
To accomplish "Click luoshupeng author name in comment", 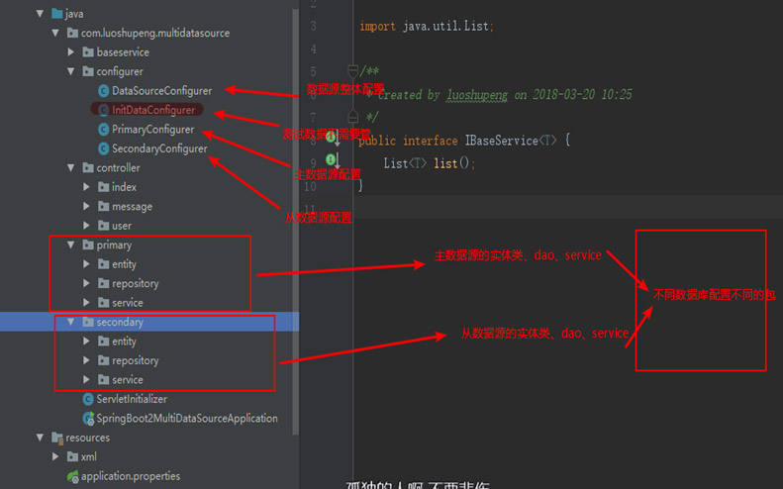I will (x=477, y=94).
